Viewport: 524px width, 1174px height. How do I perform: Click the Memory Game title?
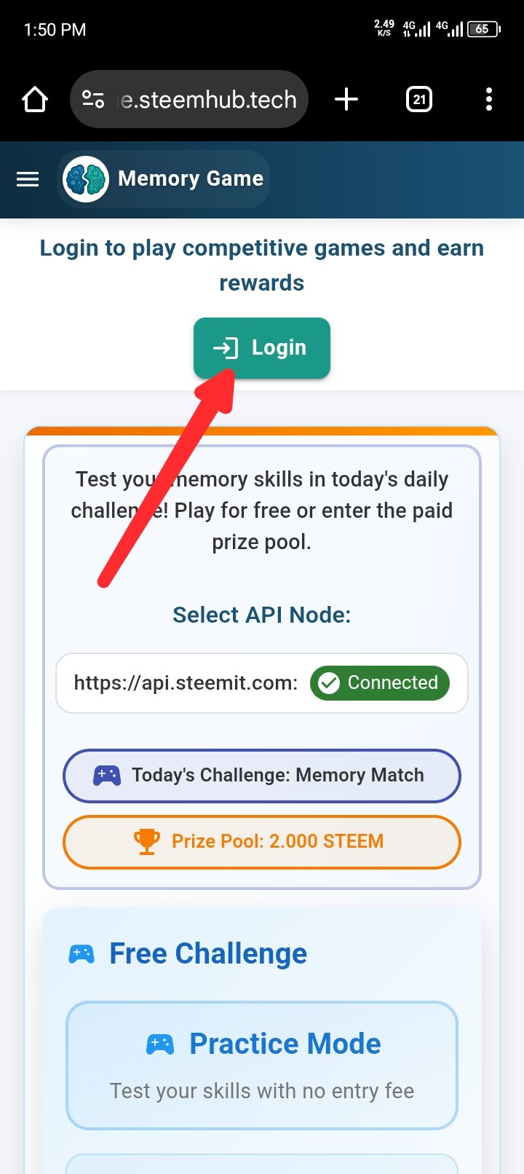click(x=191, y=178)
